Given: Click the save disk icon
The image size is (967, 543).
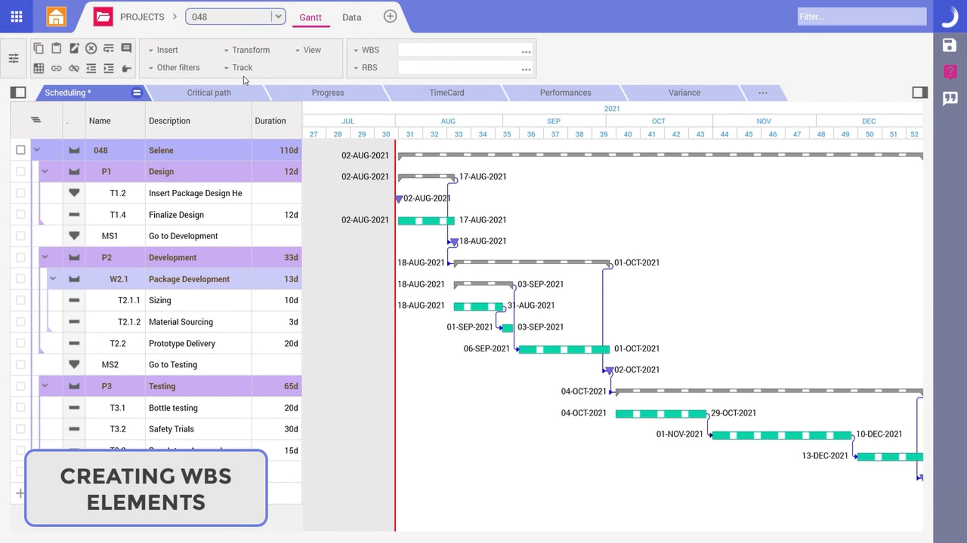Looking at the screenshot, I should (950, 45).
